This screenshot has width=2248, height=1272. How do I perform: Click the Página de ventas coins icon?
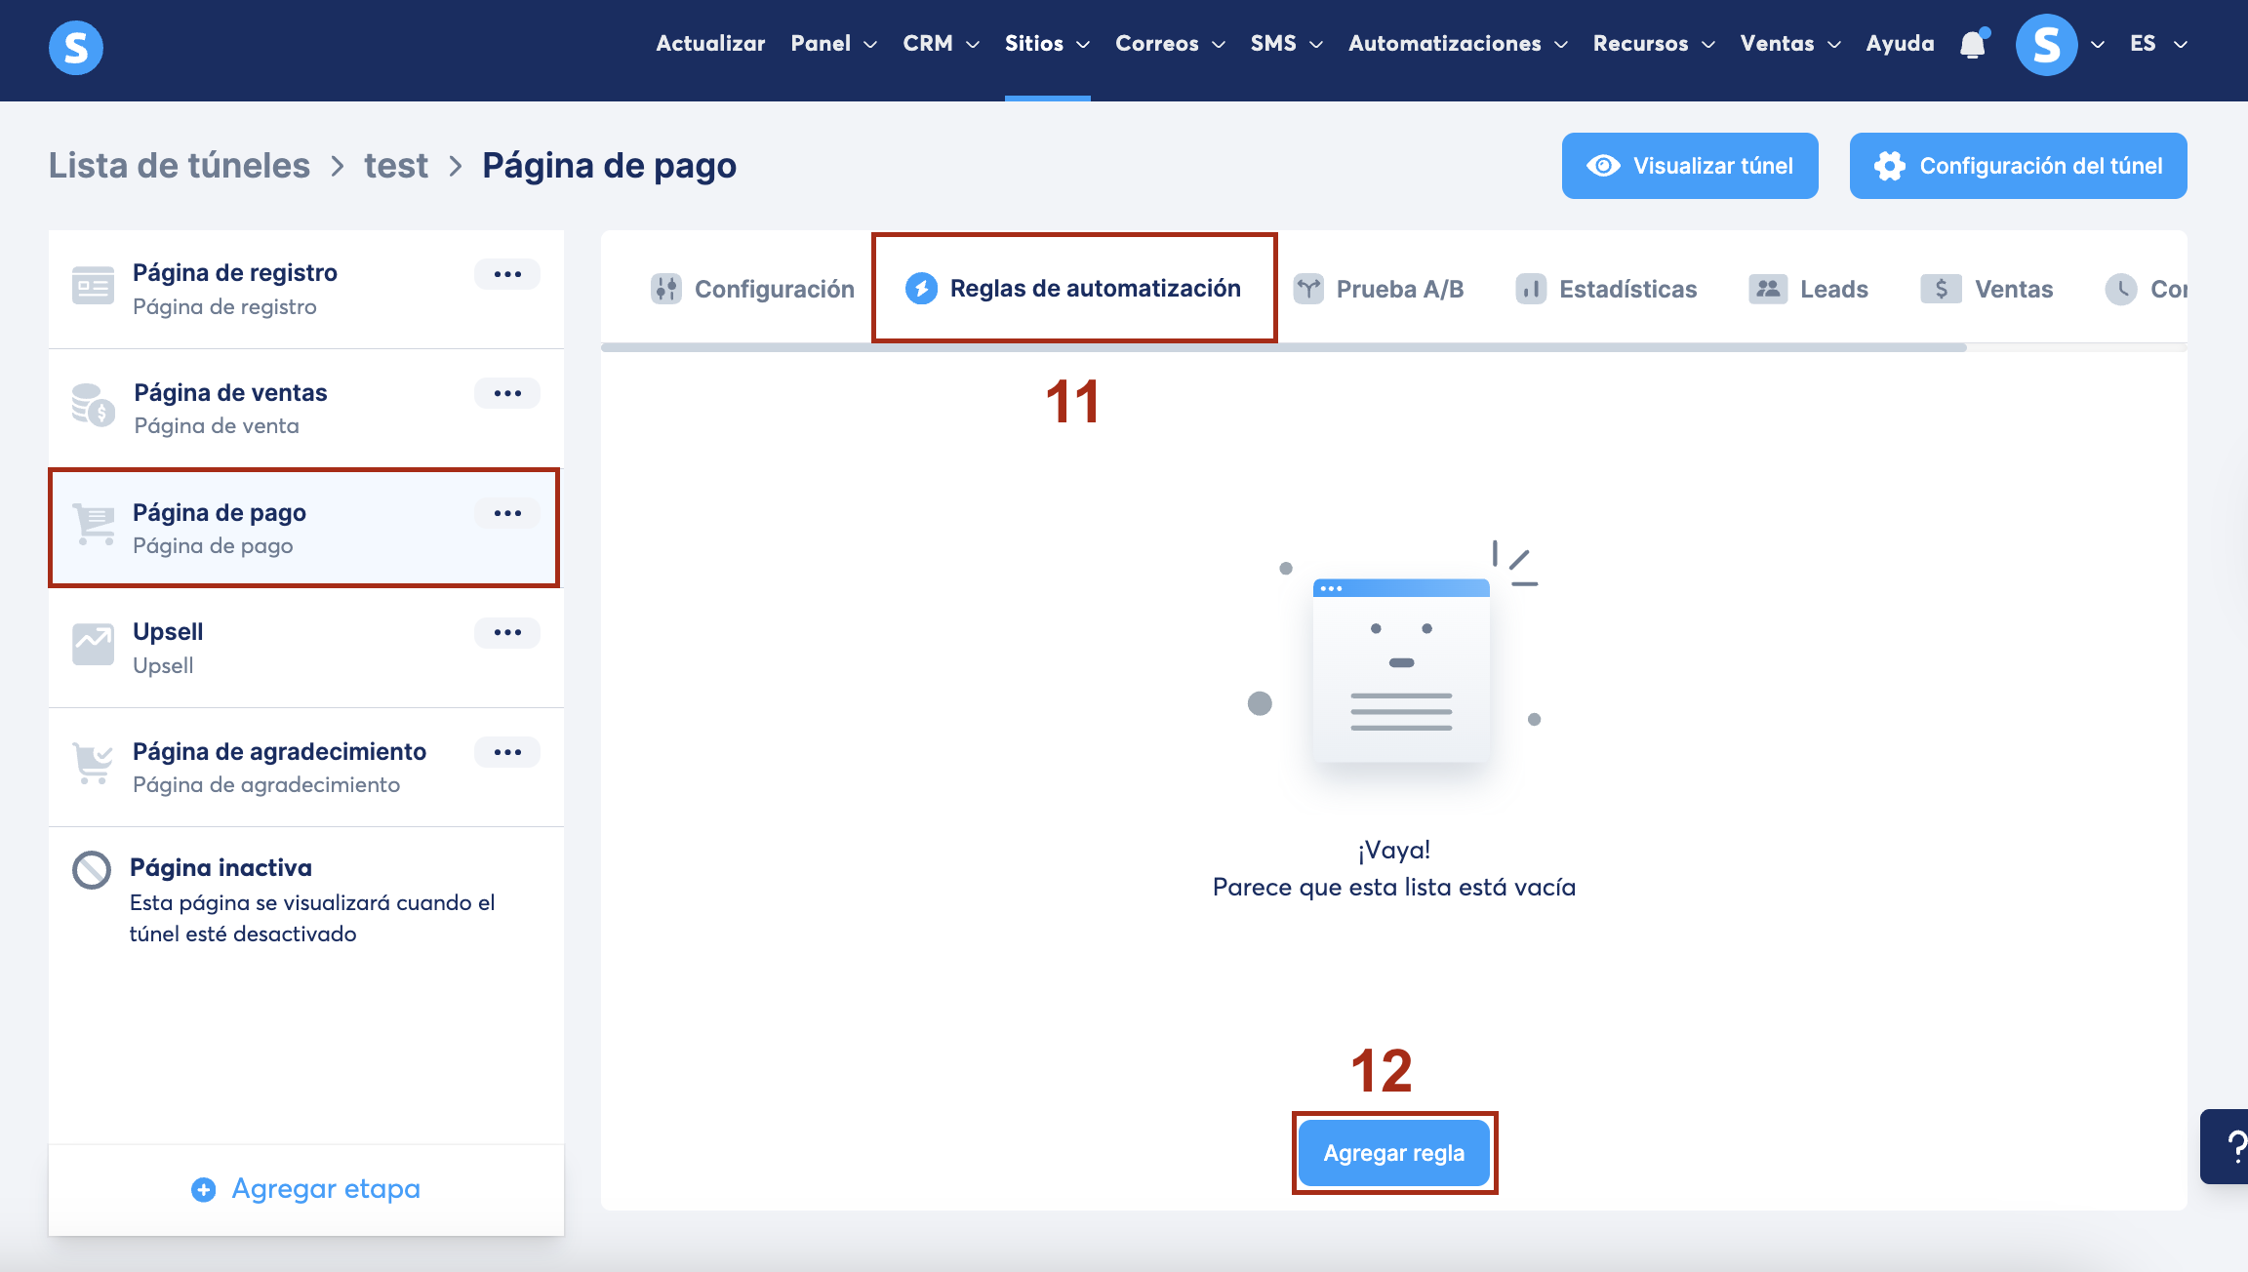click(93, 405)
